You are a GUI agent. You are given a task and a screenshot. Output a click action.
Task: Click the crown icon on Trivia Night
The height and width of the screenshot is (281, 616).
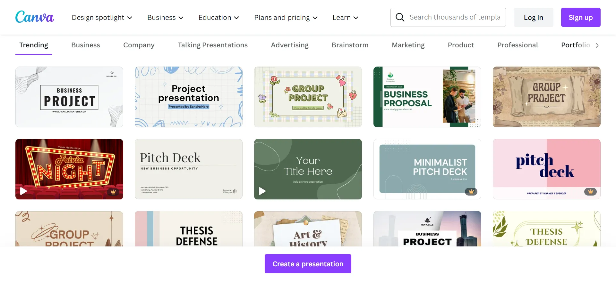click(113, 192)
